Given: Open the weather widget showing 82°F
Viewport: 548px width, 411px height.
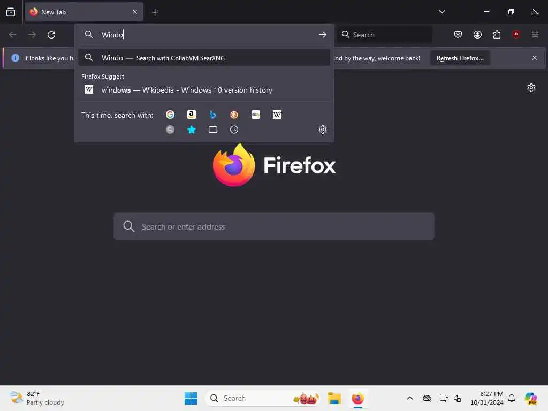Looking at the screenshot, I should (x=37, y=398).
